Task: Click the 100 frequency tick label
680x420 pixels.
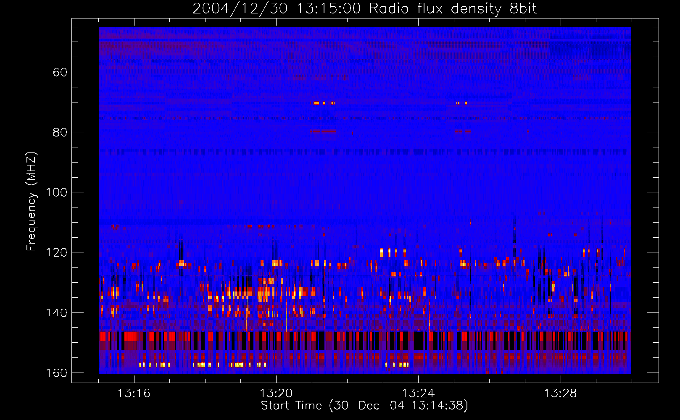Action: point(56,192)
